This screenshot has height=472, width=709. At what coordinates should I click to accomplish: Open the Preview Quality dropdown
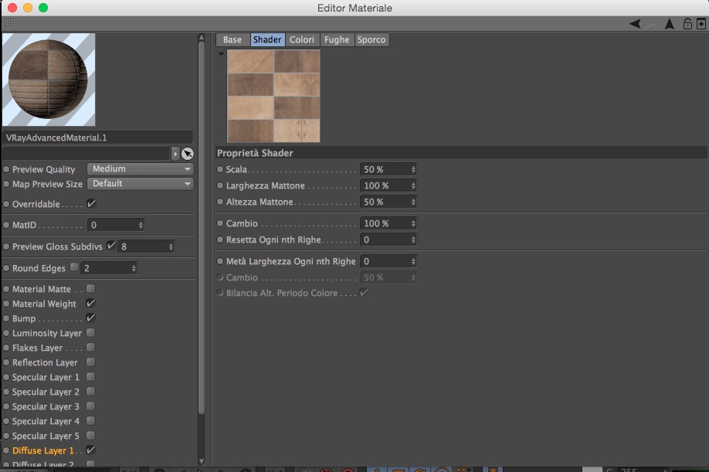(140, 169)
